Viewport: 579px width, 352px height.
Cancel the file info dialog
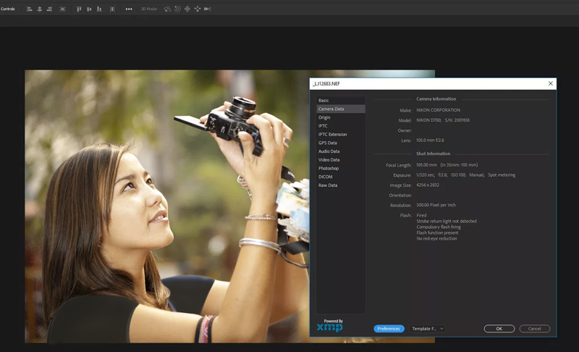coord(534,329)
